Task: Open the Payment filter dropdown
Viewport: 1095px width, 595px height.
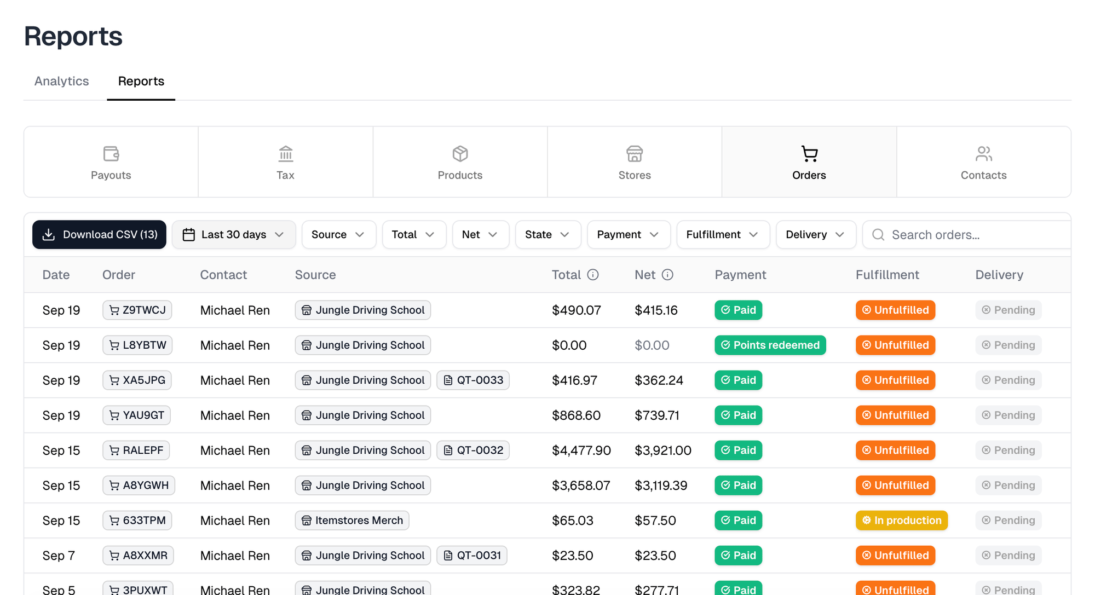Action: 629,235
